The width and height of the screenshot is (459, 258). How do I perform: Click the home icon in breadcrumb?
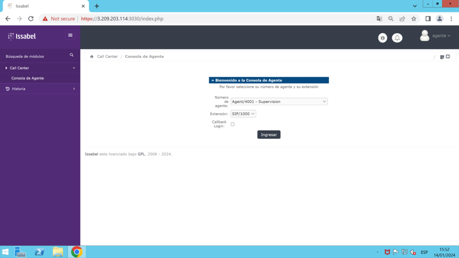[x=92, y=57]
